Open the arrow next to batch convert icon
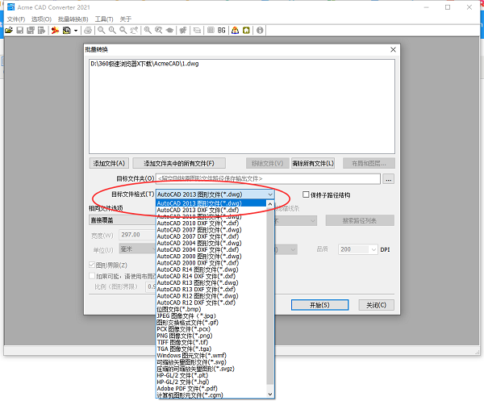The image size is (484, 401). 75,31
